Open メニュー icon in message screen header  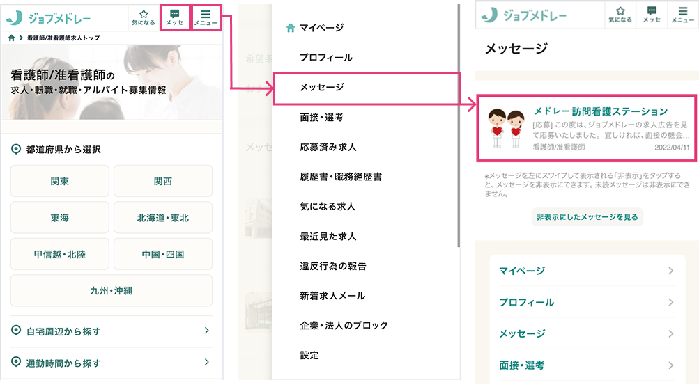pyautogui.click(x=683, y=15)
